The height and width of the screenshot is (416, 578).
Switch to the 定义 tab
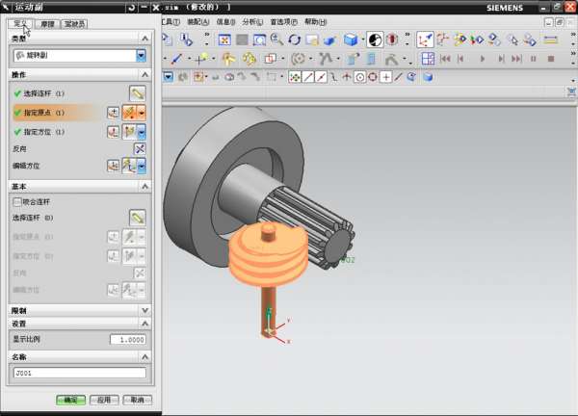pyautogui.click(x=20, y=24)
